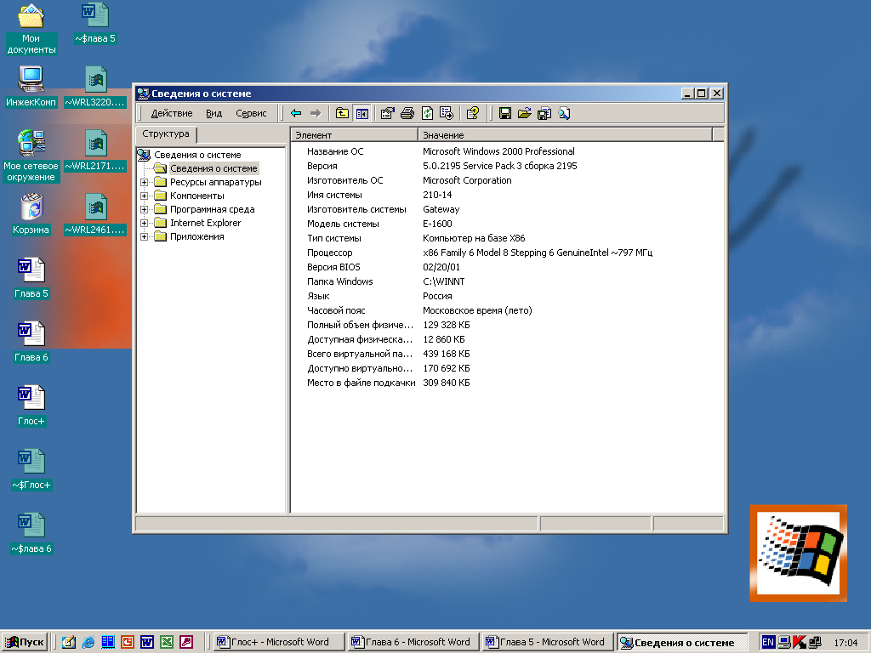The height and width of the screenshot is (653, 871).
Task: Expand the Программная среда node
Action: (x=144, y=209)
